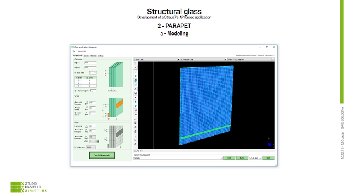This screenshot has width=349, height=195.
Task: Click the small green button beside y3/h2
Action: (x=98, y=141)
